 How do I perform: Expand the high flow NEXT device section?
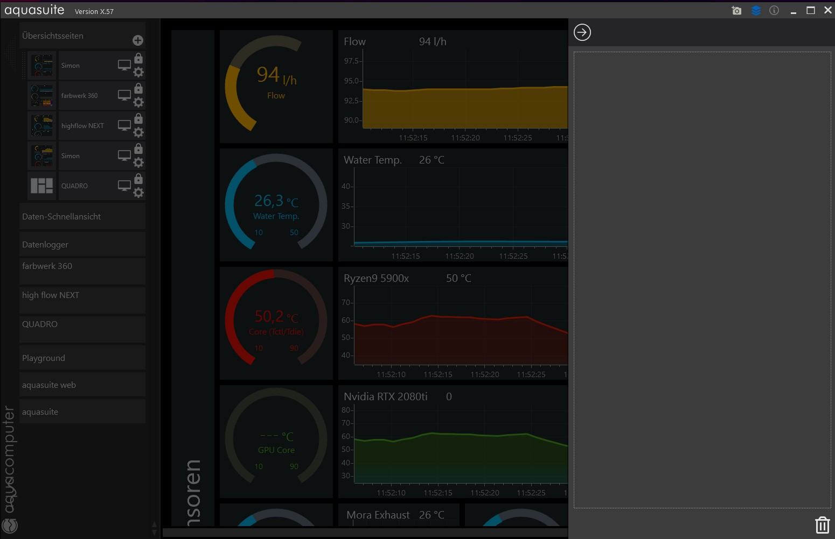point(82,300)
